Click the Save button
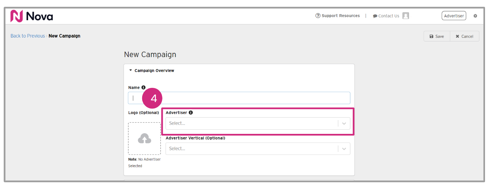The image size is (490, 187). 437,36
